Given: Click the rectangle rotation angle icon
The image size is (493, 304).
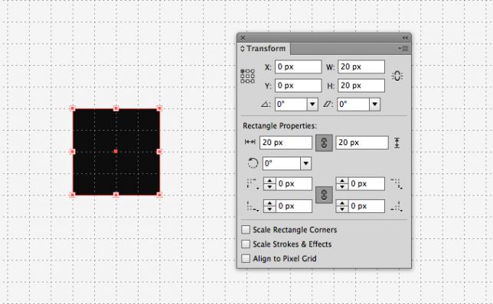Looking at the screenshot, I should coord(253,163).
